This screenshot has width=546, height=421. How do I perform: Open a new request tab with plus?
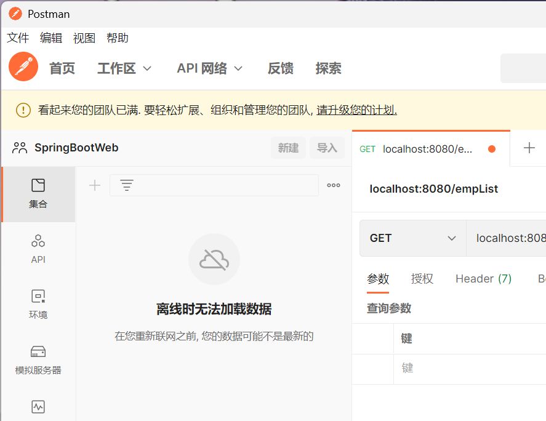(x=529, y=148)
